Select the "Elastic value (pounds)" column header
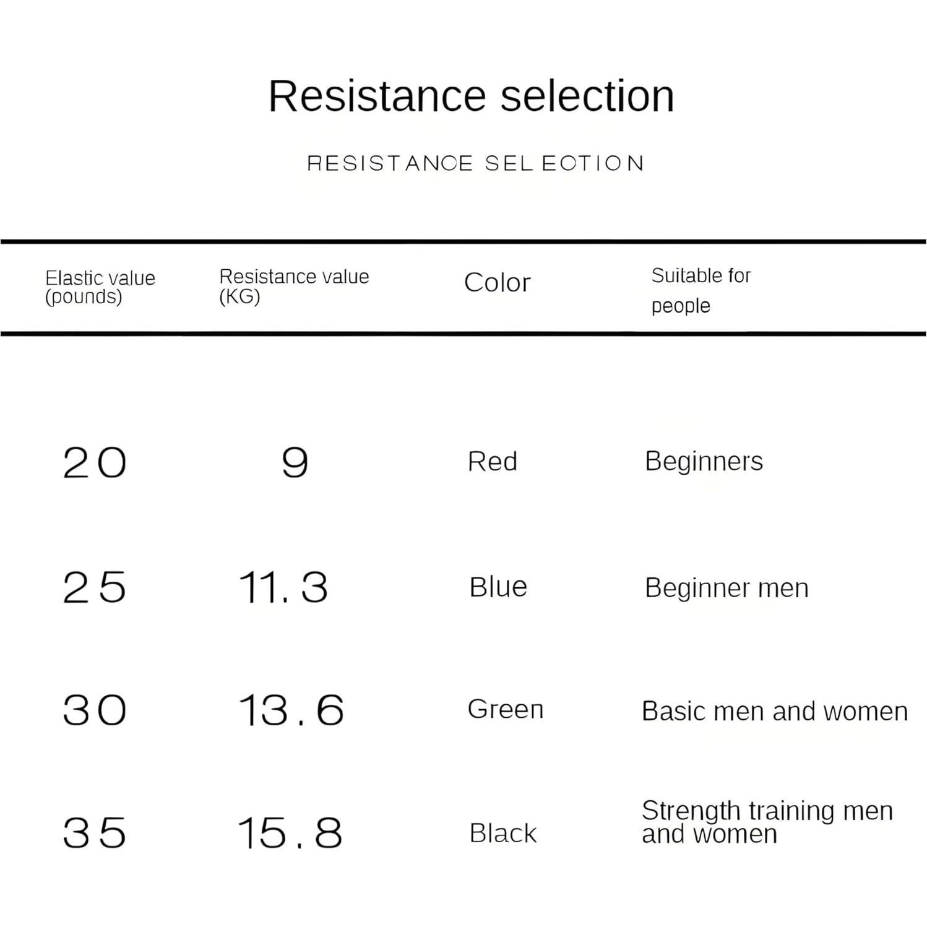The width and height of the screenshot is (927, 927). point(100,287)
